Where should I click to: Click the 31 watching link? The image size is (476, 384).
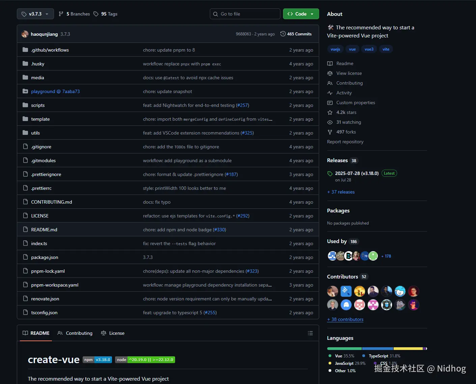click(x=344, y=122)
